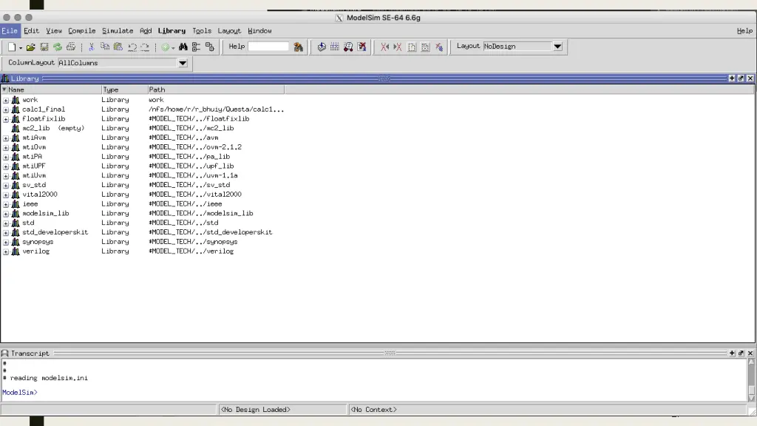Expand the synopsys library node

[x=6, y=242]
